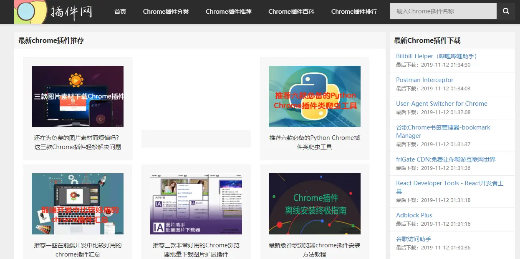Open 谷歌Chrome书签管理器-bookmark Manager link
520x259 pixels.
pos(443,132)
